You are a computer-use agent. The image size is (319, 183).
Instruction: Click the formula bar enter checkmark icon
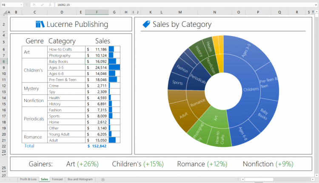click(42, 5)
